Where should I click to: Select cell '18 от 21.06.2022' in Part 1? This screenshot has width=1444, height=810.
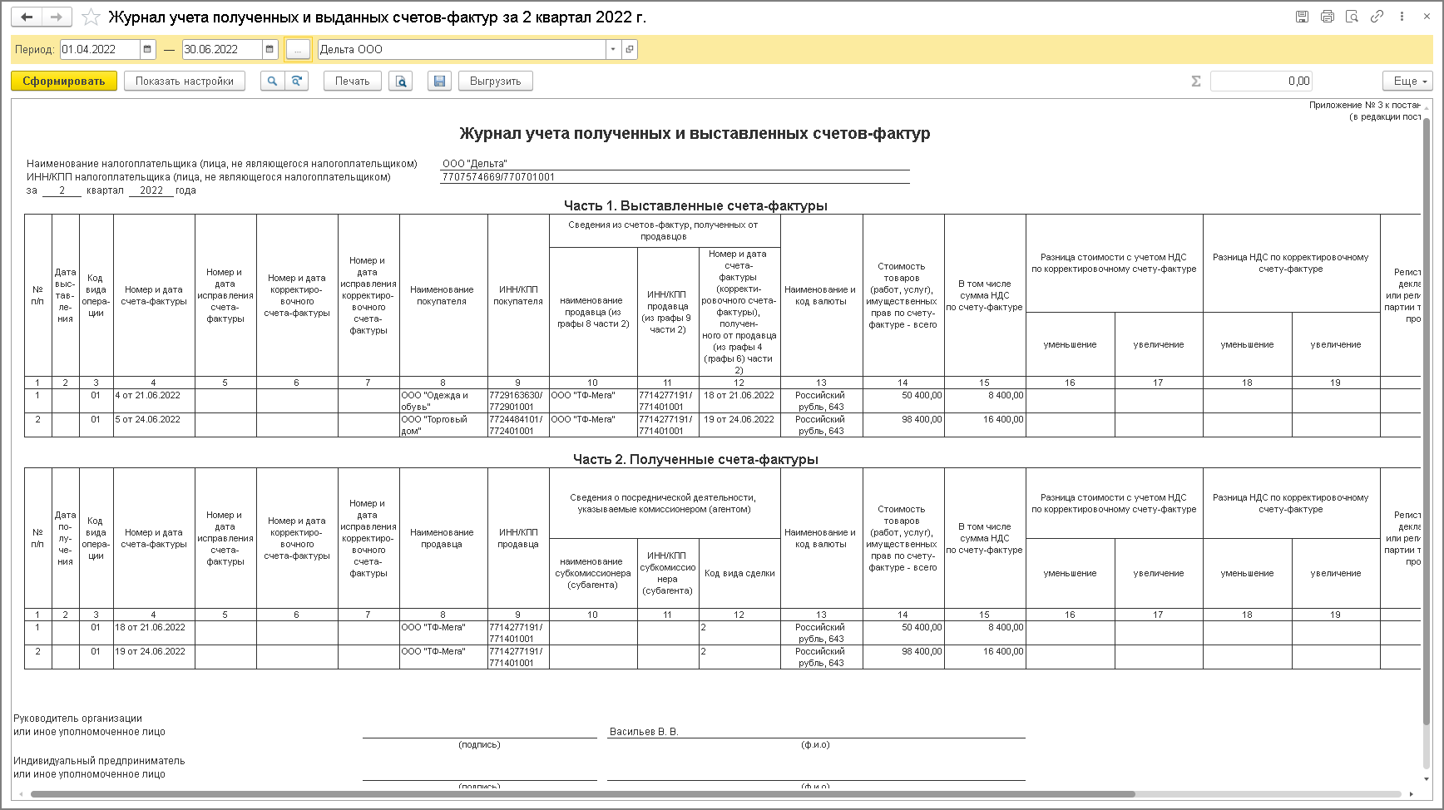(739, 401)
